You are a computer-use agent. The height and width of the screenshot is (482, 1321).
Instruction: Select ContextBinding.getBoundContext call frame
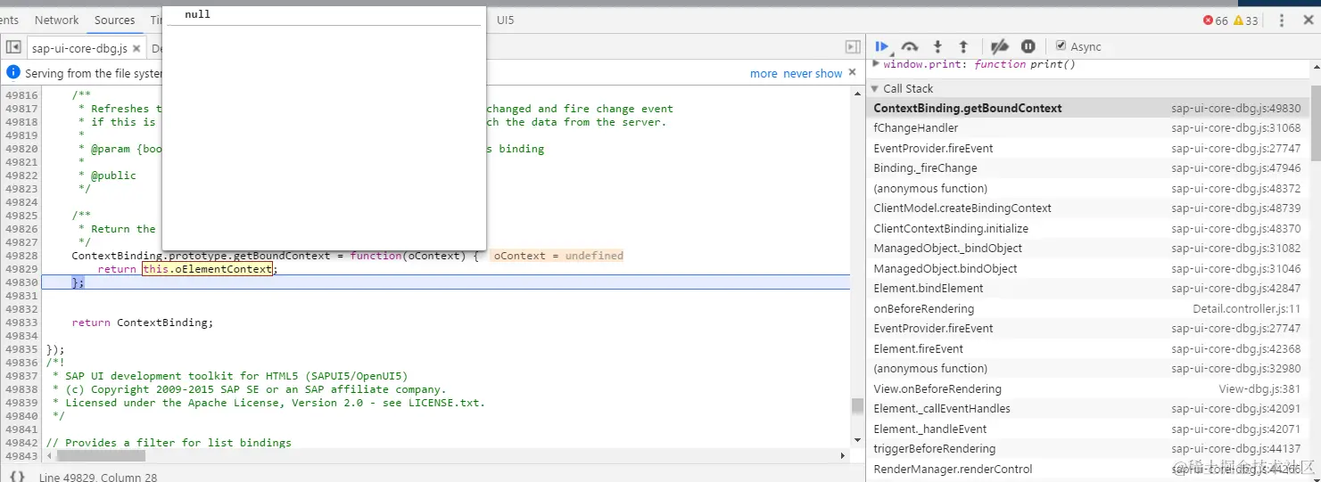1087,108
